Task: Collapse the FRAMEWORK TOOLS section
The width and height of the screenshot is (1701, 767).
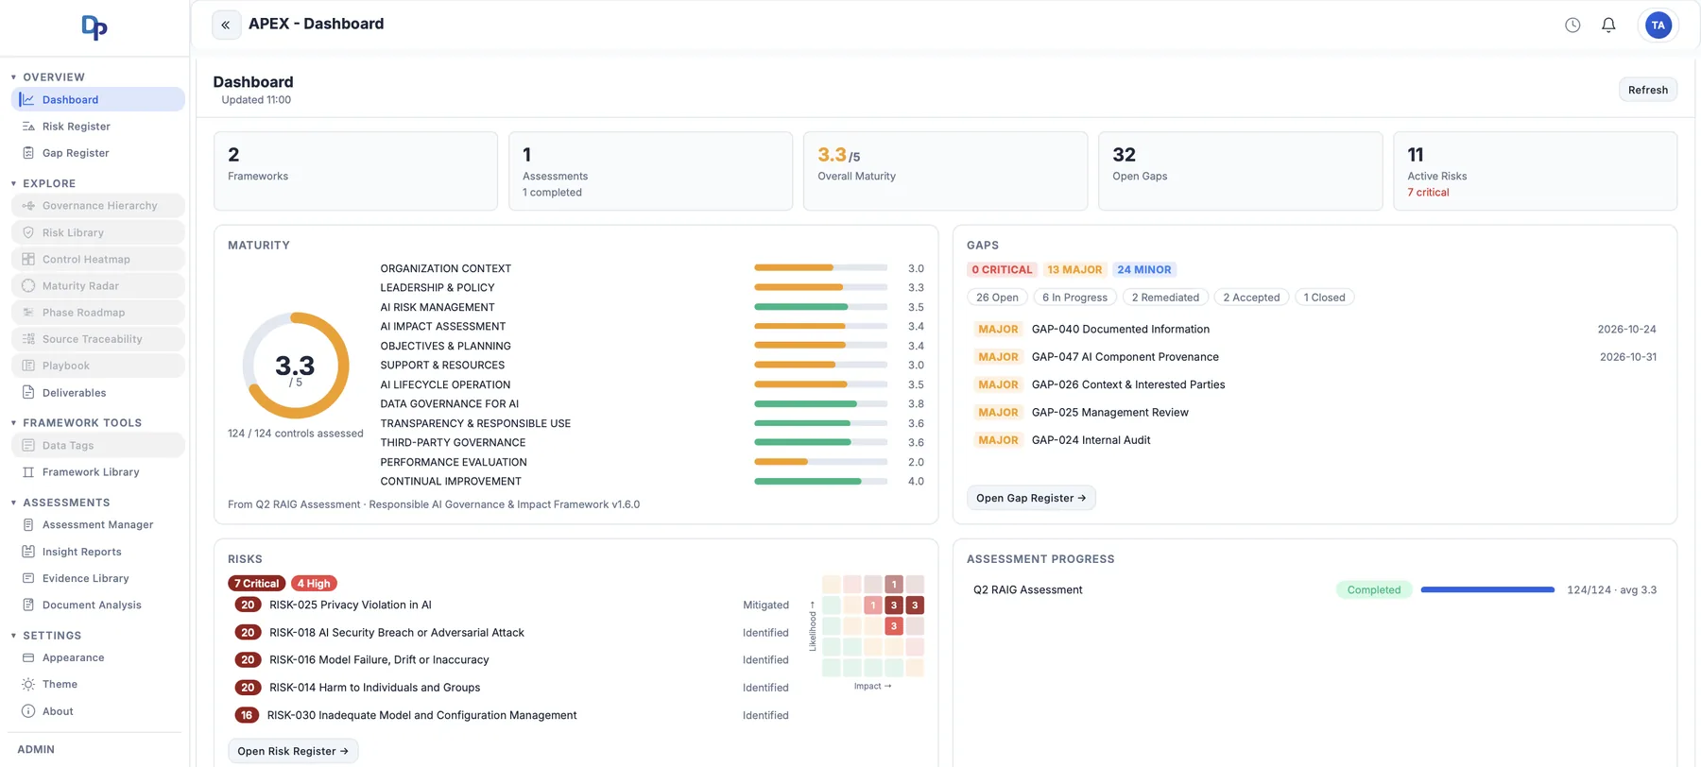Action: (x=77, y=423)
